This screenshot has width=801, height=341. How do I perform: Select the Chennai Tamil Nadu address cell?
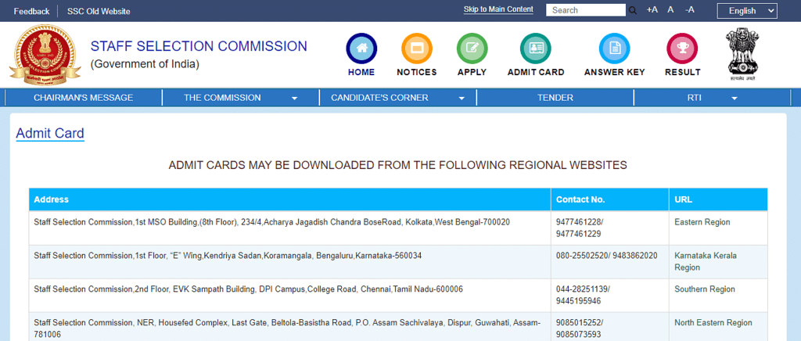(x=289, y=295)
